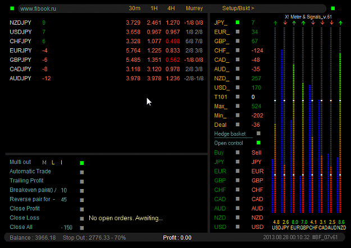Click the red AUD sell label
Viewport: 351px width, 248px height.
pyautogui.click(x=257, y=208)
